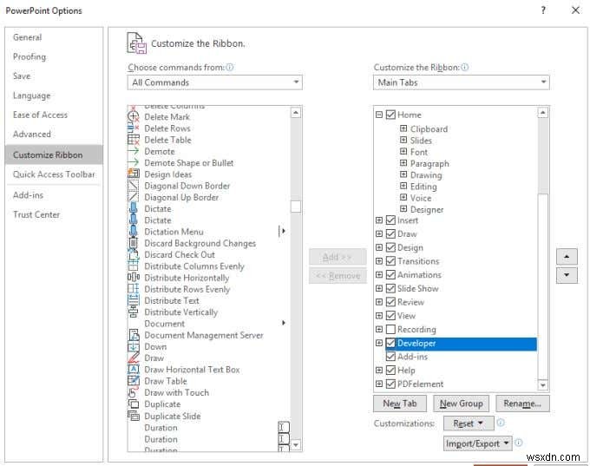
Task: Click the Draw Table icon
Action: [x=134, y=381]
